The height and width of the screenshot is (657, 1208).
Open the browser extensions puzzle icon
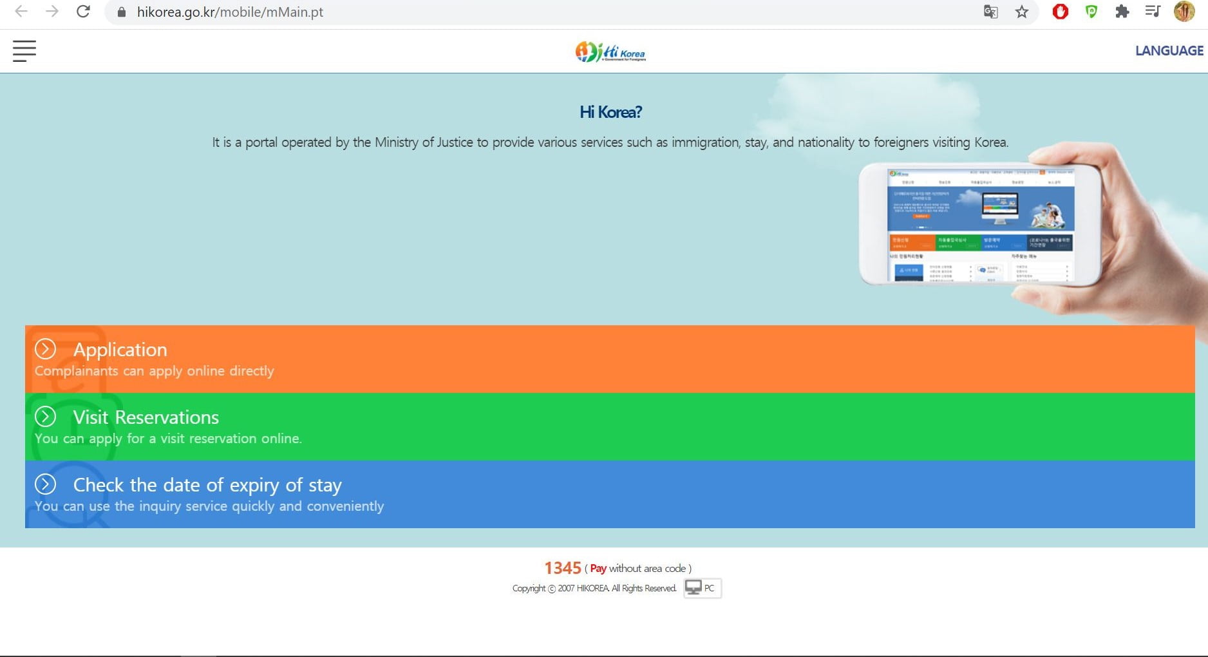(x=1122, y=12)
